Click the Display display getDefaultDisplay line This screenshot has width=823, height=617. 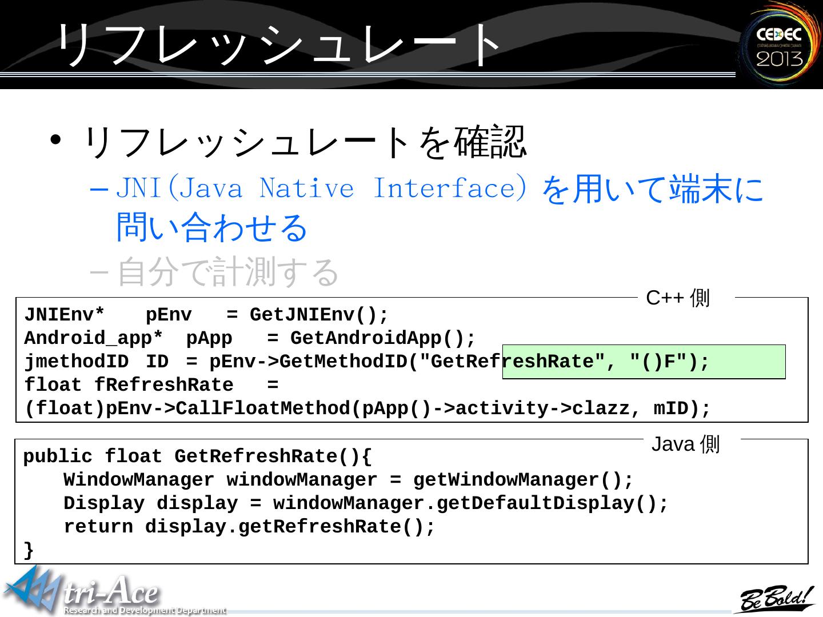[366, 503]
